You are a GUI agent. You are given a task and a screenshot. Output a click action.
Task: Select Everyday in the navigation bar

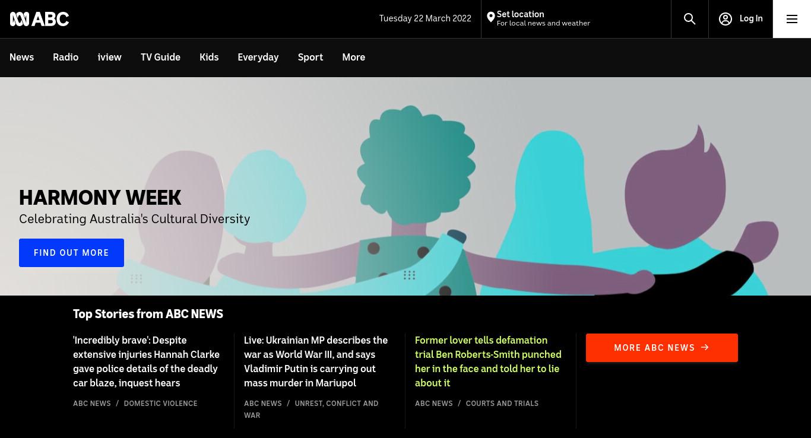coord(258,58)
